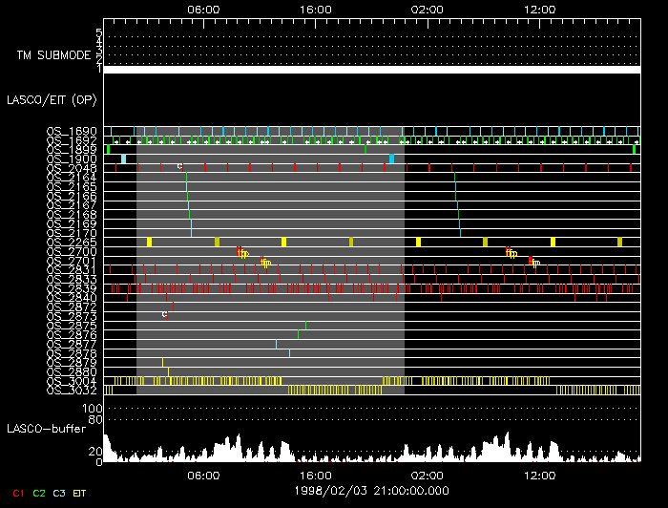Click the bottom axis 16:00 label
This screenshot has width=668, height=508.
315,476
